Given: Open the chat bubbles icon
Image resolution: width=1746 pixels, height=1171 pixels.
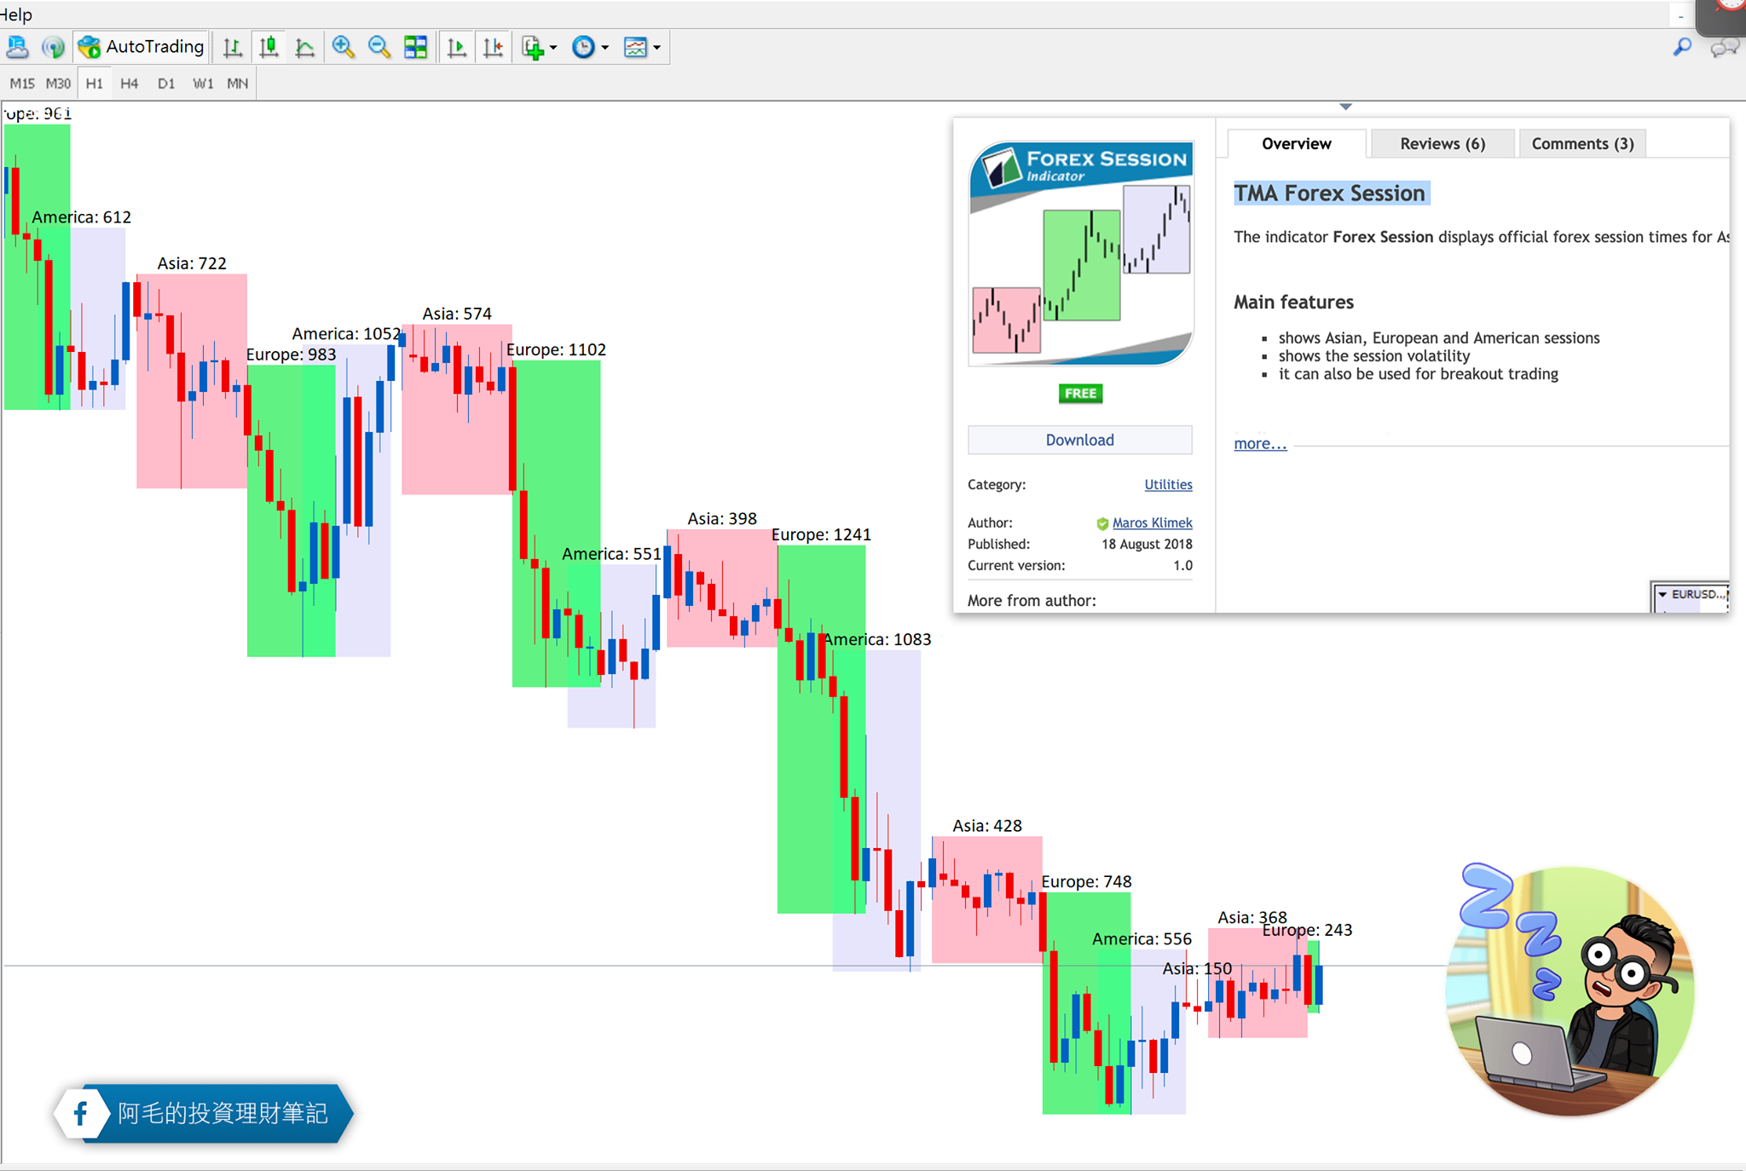Looking at the screenshot, I should coord(1725,48).
